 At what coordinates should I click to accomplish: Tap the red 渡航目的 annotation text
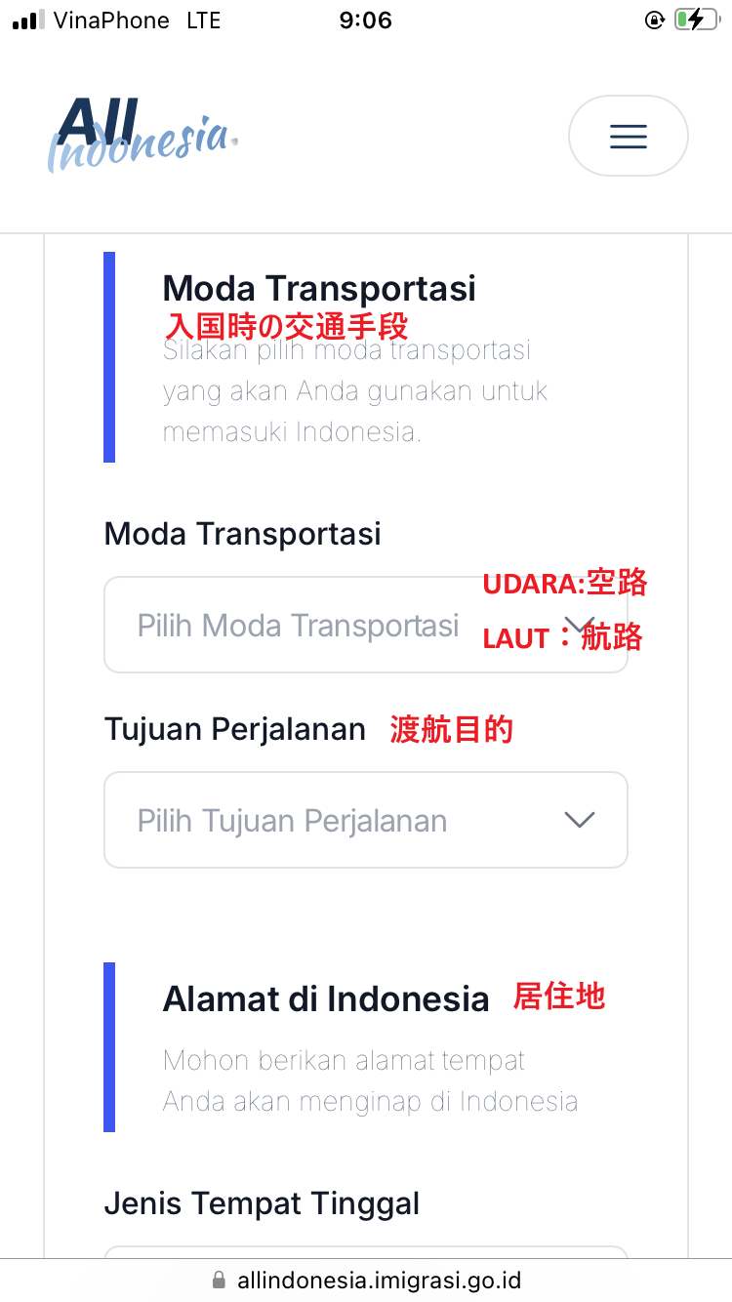[451, 729]
